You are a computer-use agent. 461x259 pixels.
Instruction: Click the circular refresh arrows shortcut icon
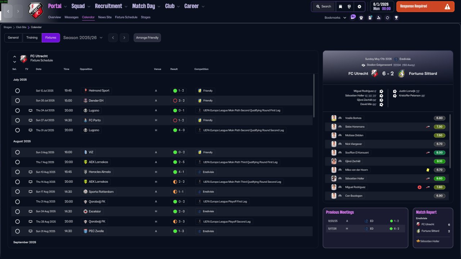click(x=387, y=18)
